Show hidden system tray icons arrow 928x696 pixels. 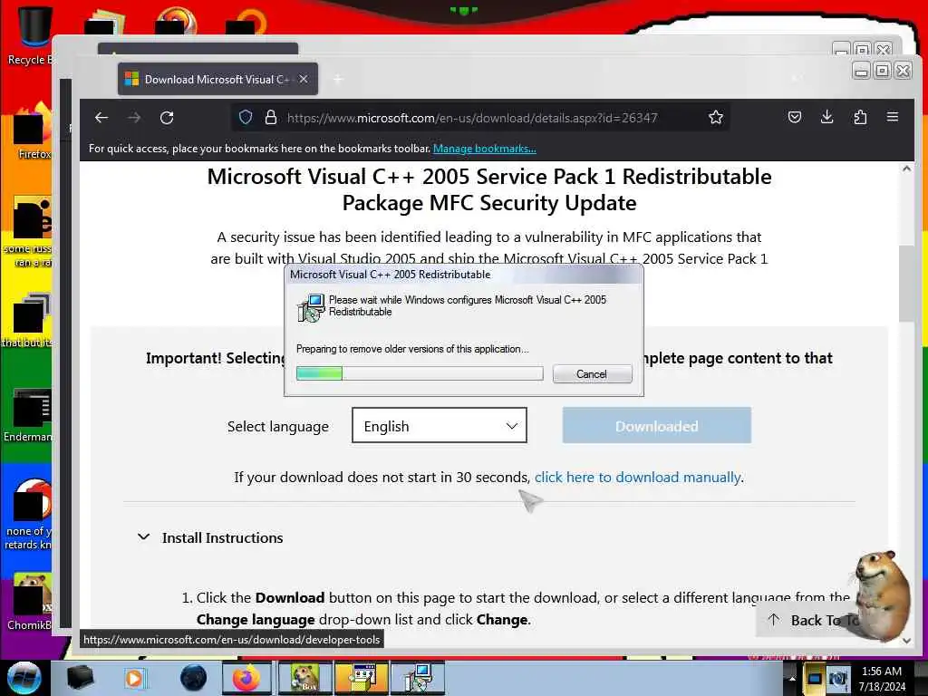pyautogui.click(x=792, y=678)
